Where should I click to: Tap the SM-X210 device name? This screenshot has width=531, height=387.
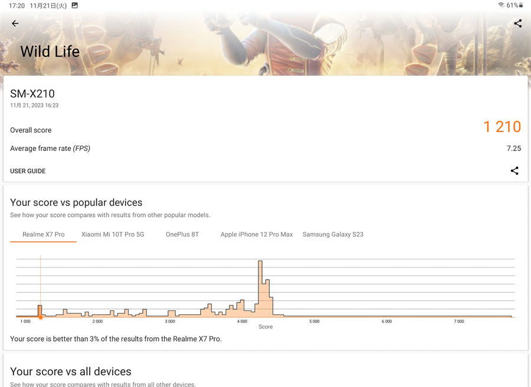[x=32, y=93]
